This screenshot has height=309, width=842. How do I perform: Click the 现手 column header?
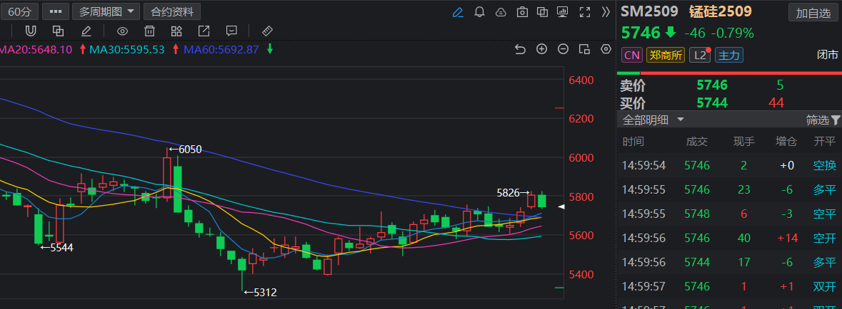tap(743, 142)
